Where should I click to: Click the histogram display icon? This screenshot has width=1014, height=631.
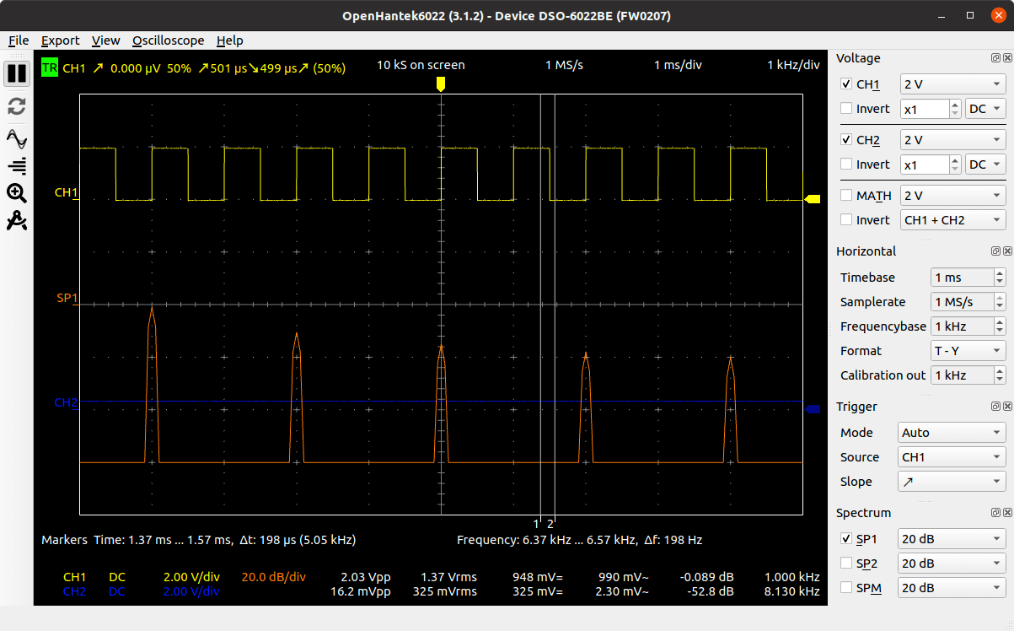[x=16, y=165]
